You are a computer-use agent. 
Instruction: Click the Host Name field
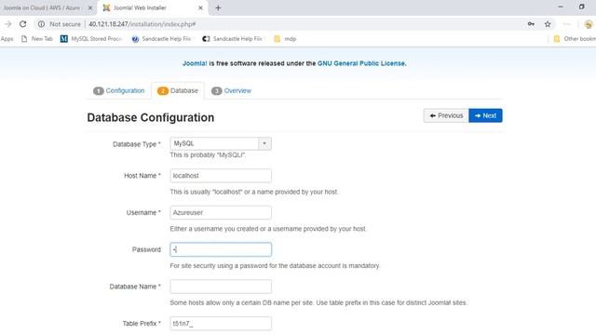click(221, 176)
